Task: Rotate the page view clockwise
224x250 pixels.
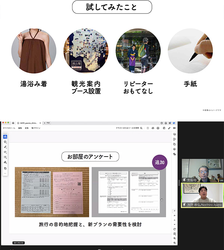Action: (174, 229)
